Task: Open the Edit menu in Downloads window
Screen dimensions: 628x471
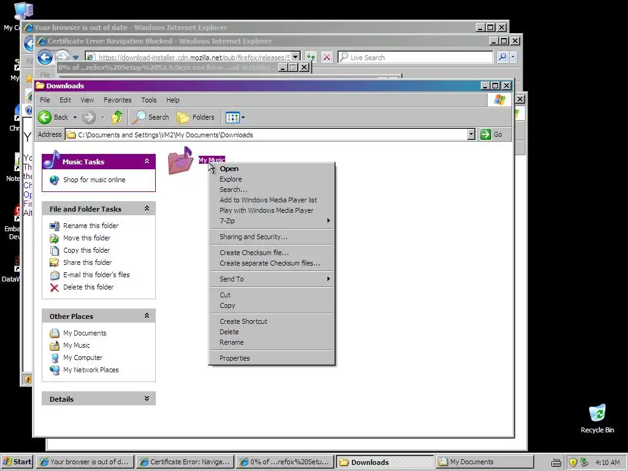Action: (65, 100)
